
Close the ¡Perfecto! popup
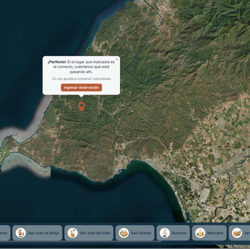(x=117, y=59)
